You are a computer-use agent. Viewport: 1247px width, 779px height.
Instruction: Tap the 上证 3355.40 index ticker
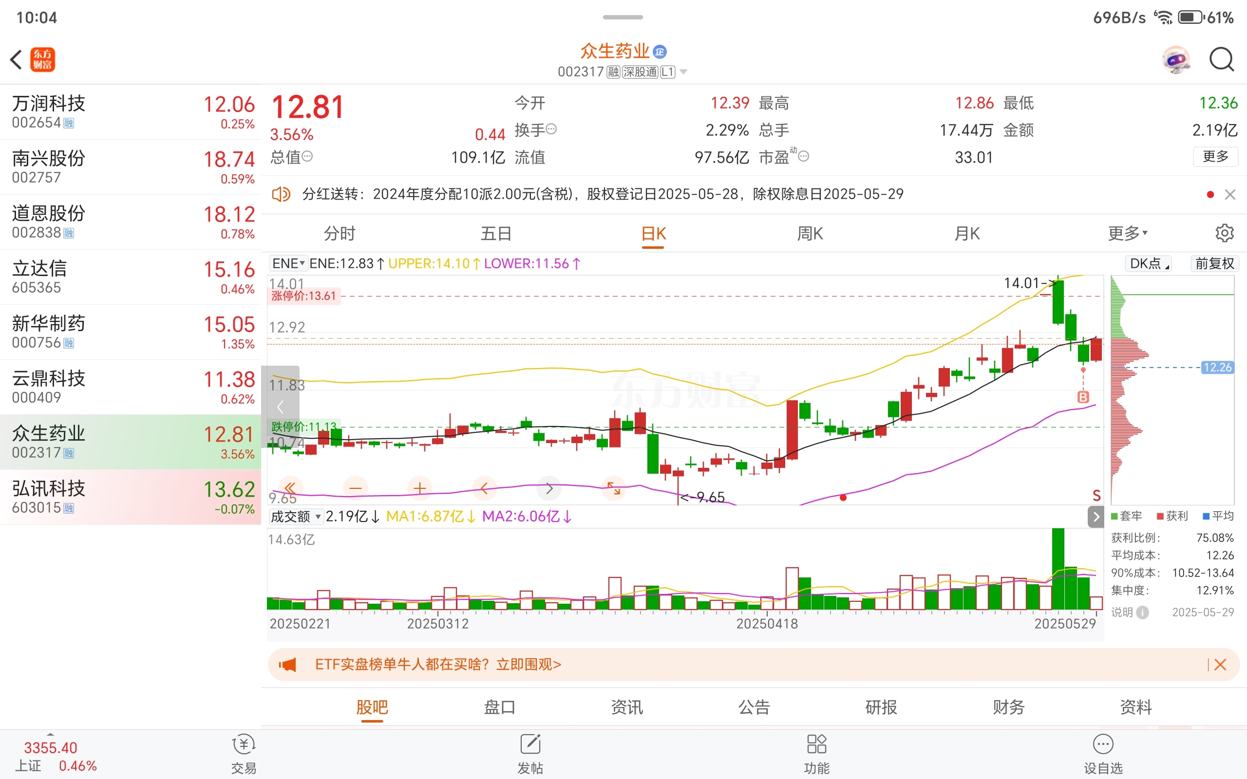point(56,757)
